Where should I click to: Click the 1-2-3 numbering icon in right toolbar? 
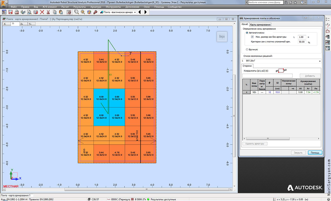tap(328, 25)
